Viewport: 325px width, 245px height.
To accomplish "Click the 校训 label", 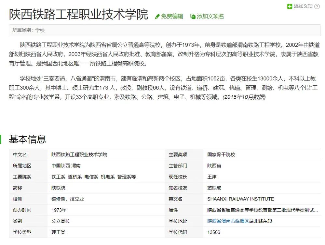I will tap(18, 199).
